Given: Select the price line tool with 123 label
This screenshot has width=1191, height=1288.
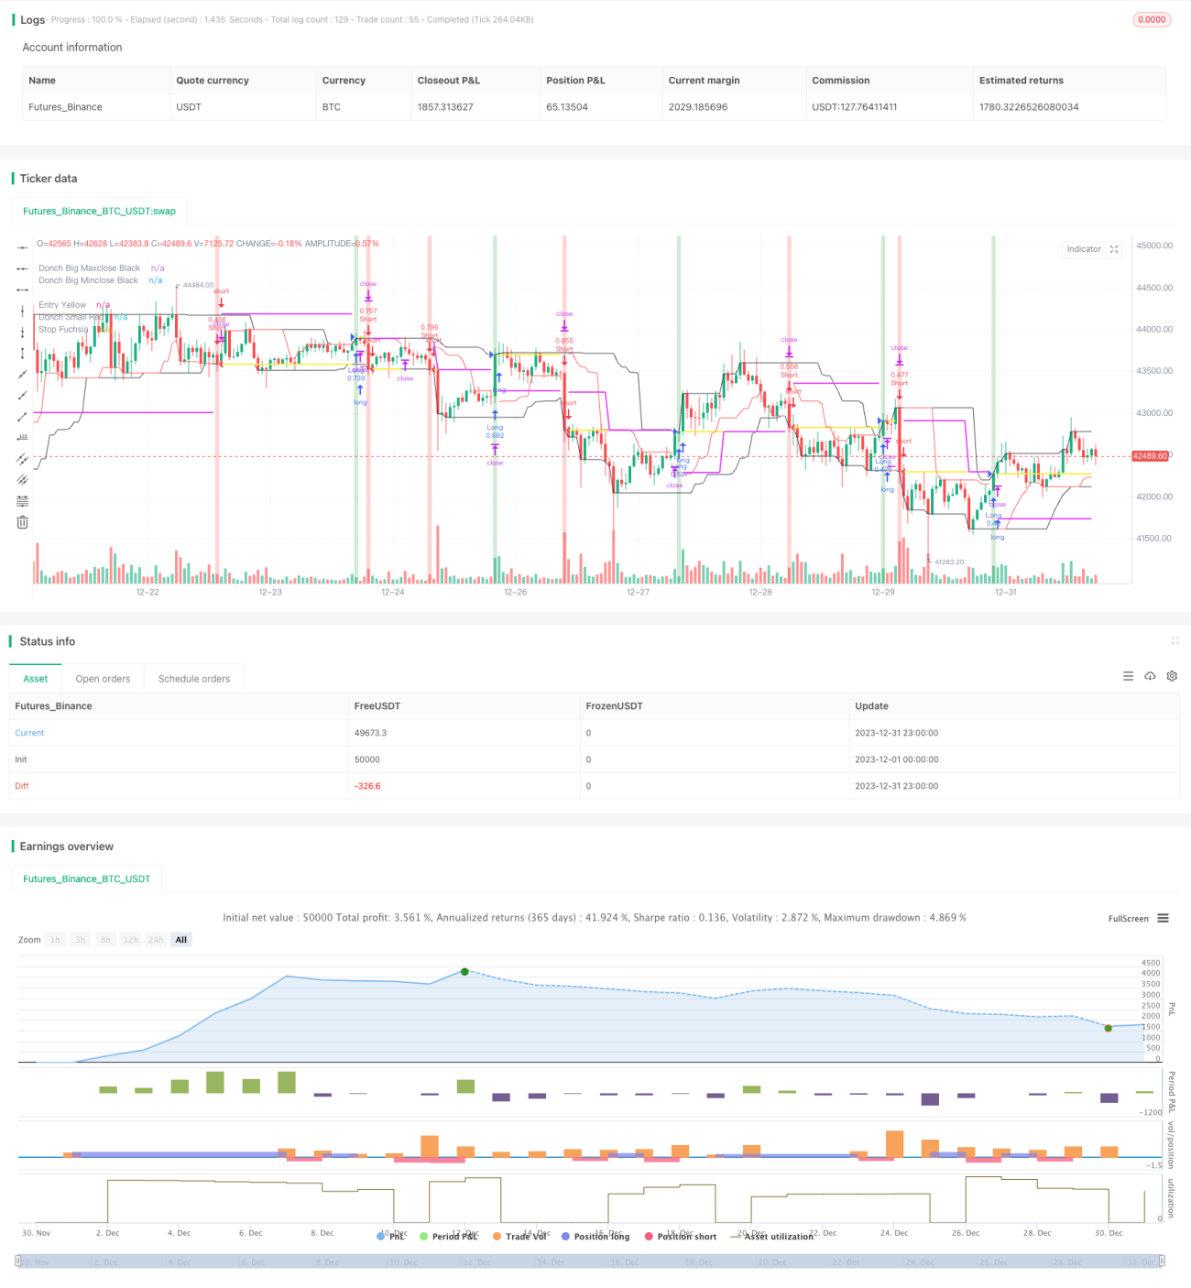Looking at the screenshot, I should point(22,438).
